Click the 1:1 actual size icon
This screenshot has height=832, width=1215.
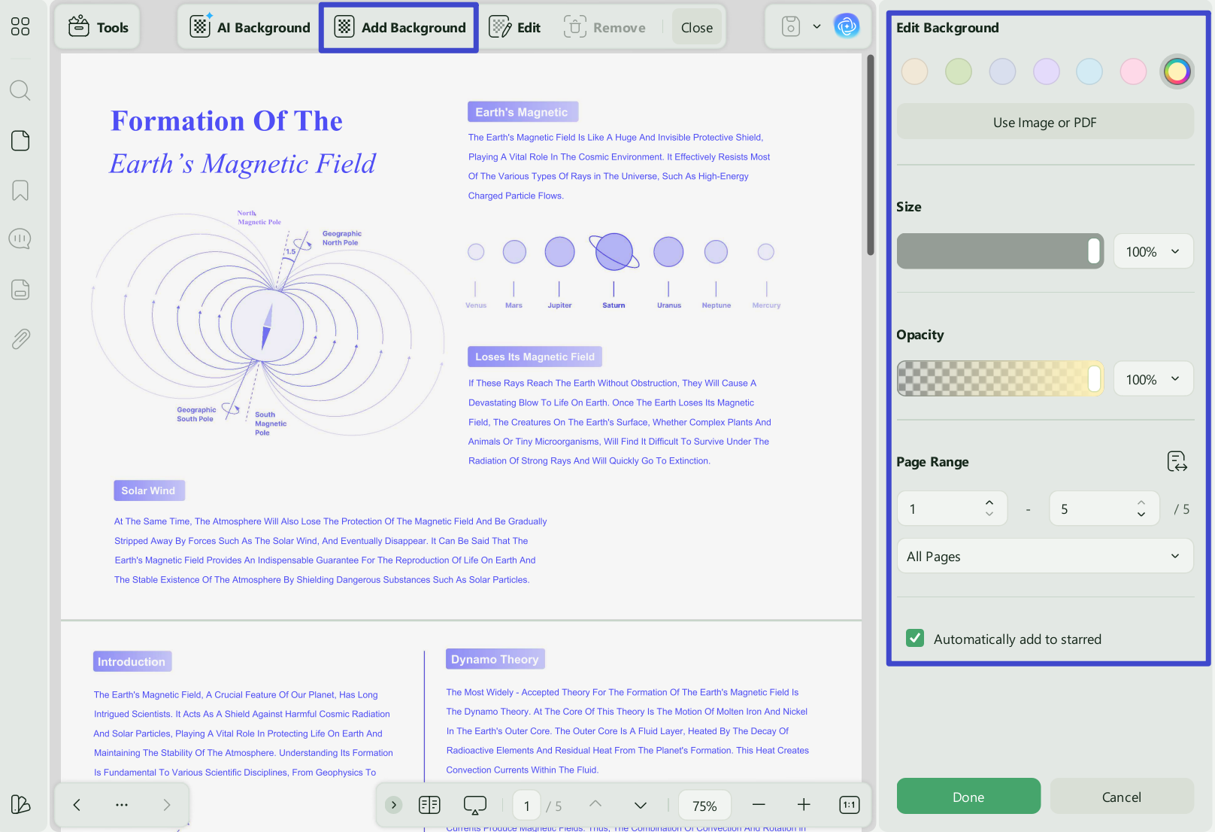849,805
